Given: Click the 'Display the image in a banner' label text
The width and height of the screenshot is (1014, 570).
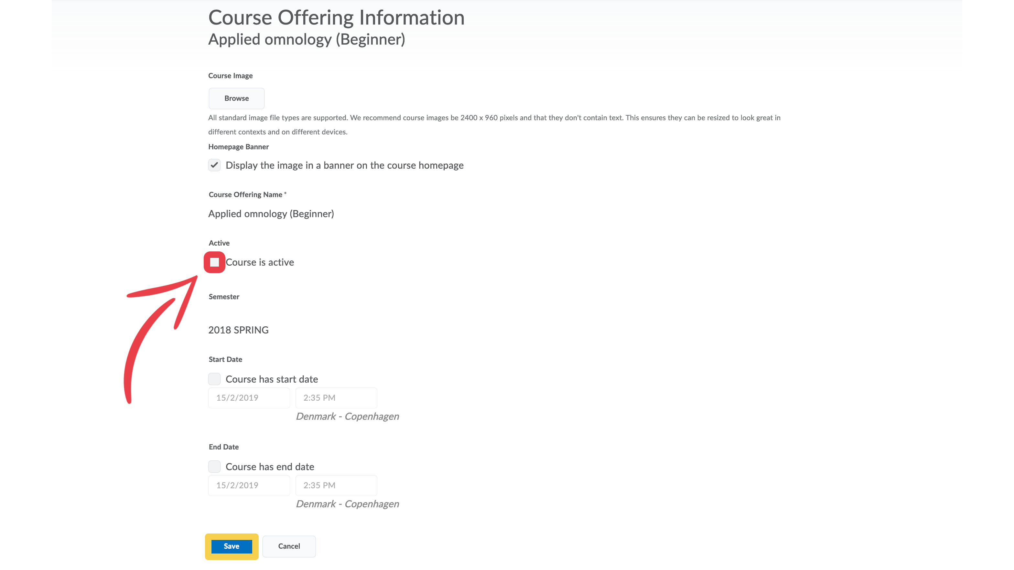Looking at the screenshot, I should click(344, 165).
